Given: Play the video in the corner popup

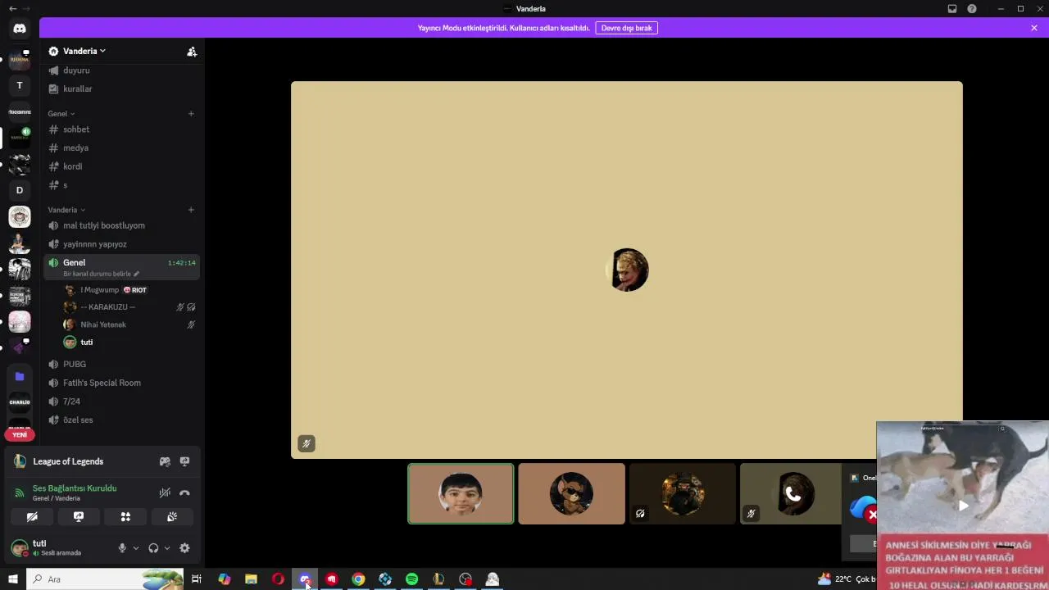Looking at the screenshot, I should pos(963,506).
